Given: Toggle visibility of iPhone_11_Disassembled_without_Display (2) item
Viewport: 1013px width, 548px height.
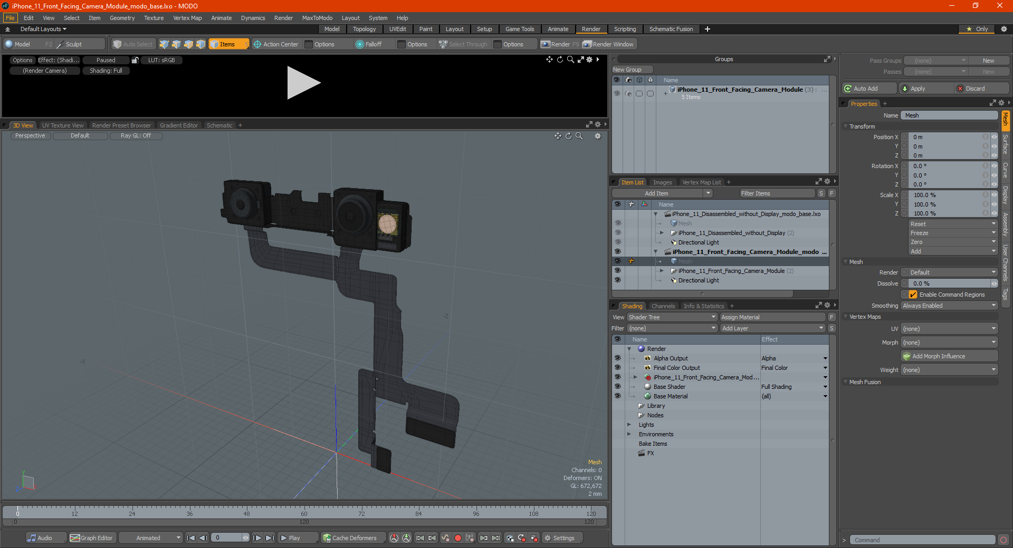Looking at the screenshot, I should click(617, 233).
